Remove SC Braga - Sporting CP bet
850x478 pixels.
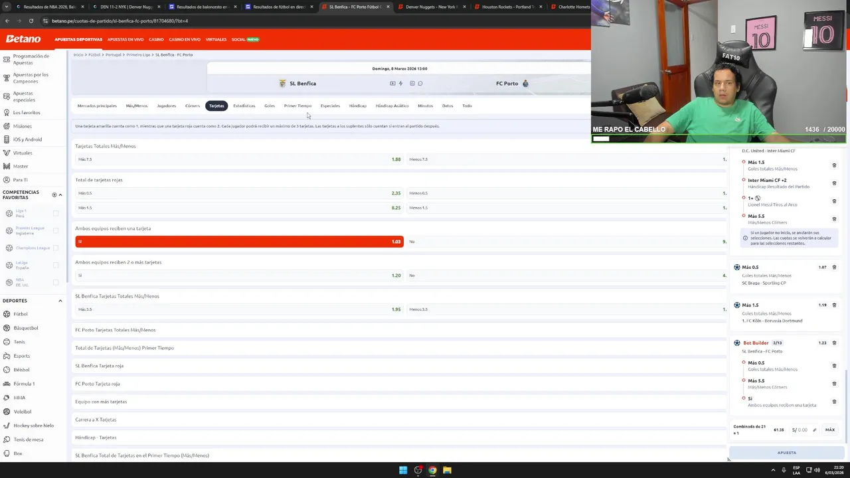coord(834,268)
